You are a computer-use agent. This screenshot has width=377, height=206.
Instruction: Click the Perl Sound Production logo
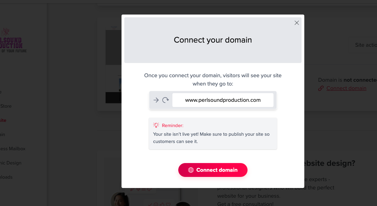[x=12, y=40]
